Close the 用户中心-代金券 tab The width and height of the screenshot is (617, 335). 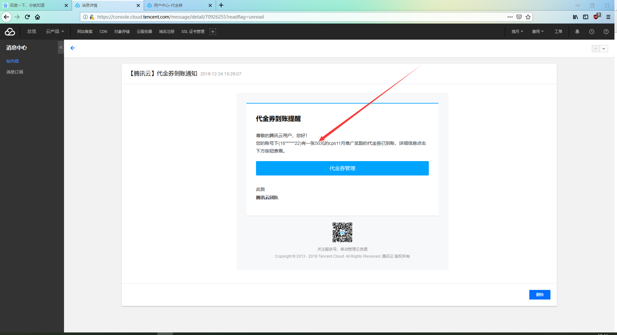click(x=210, y=5)
